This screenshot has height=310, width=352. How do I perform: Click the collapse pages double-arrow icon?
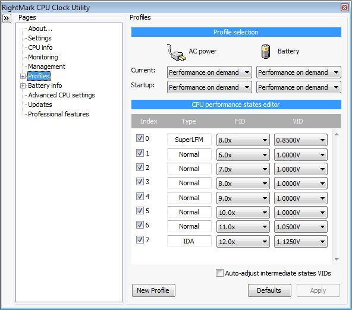[7, 18]
